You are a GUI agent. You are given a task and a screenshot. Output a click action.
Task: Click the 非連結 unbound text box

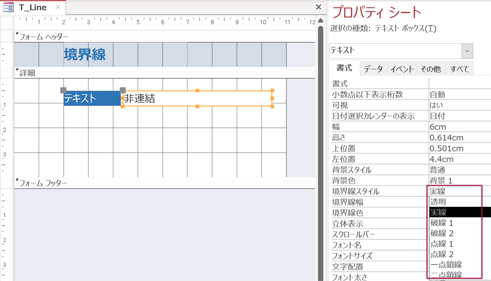tap(196, 98)
